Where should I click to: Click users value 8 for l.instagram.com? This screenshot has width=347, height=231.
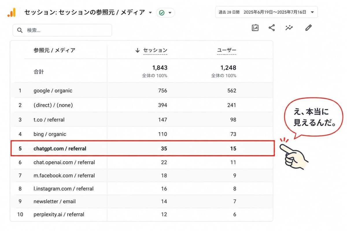(235, 189)
